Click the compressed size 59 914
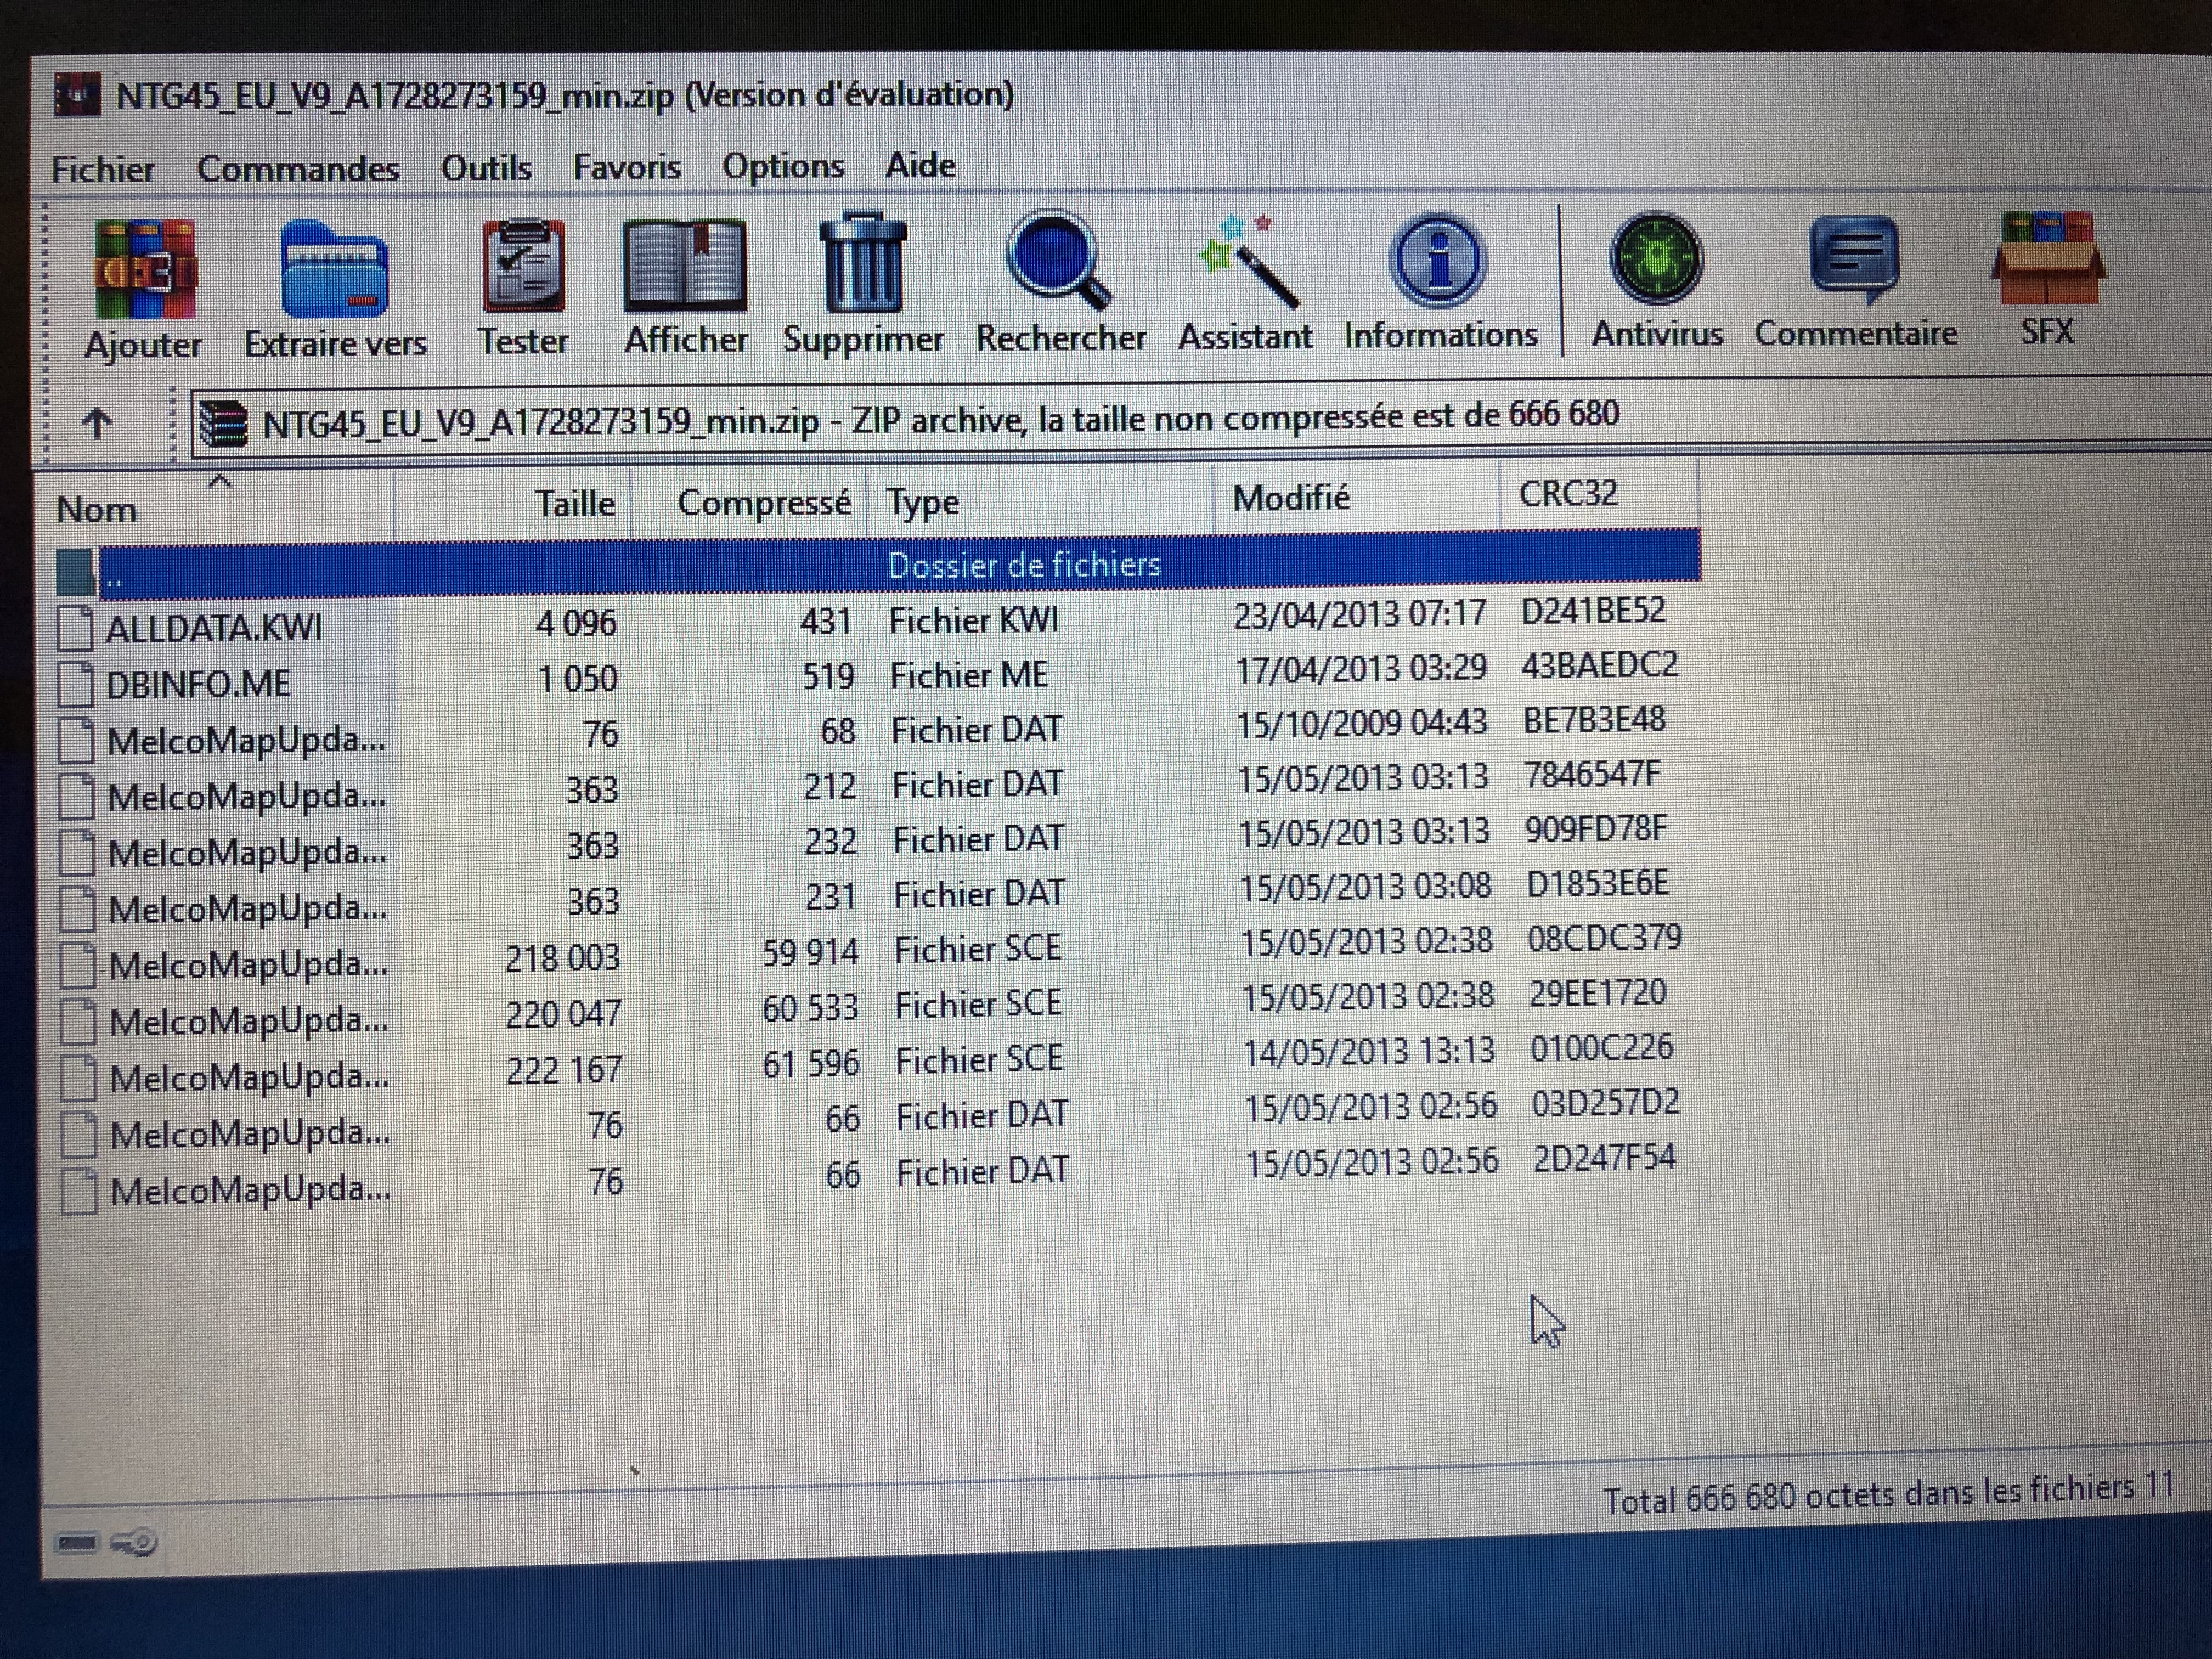 click(810, 951)
